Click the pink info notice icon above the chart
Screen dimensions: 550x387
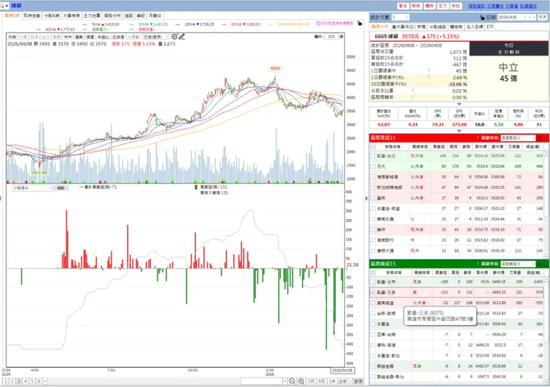(x=318, y=24)
